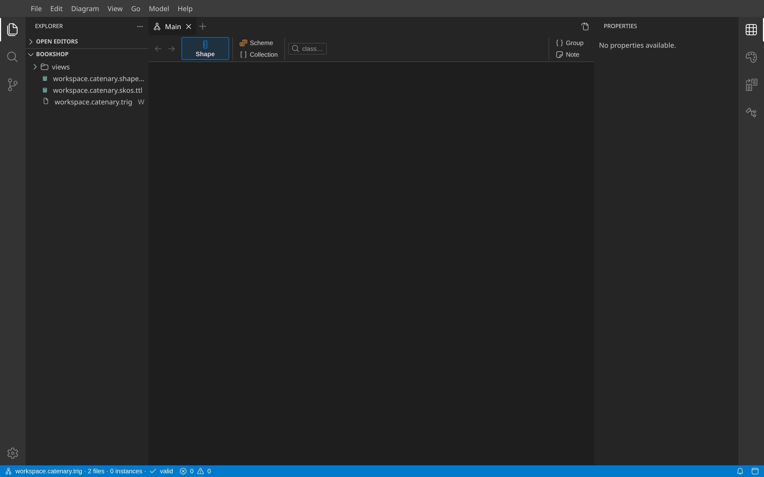Select the Group tool
764x477 pixels.
pyautogui.click(x=570, y=43)
